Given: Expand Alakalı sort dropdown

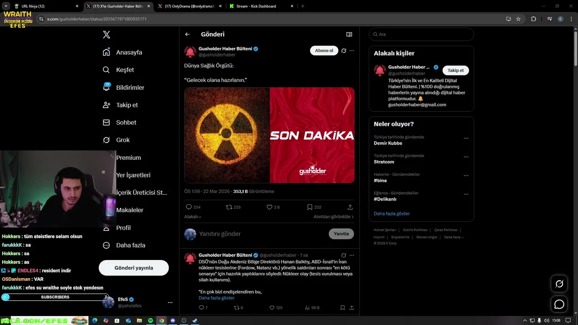Looking at the screenshot, I should (x=193, y=217).
